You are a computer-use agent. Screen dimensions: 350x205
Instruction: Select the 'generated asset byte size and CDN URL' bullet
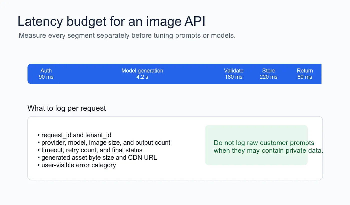97,158
